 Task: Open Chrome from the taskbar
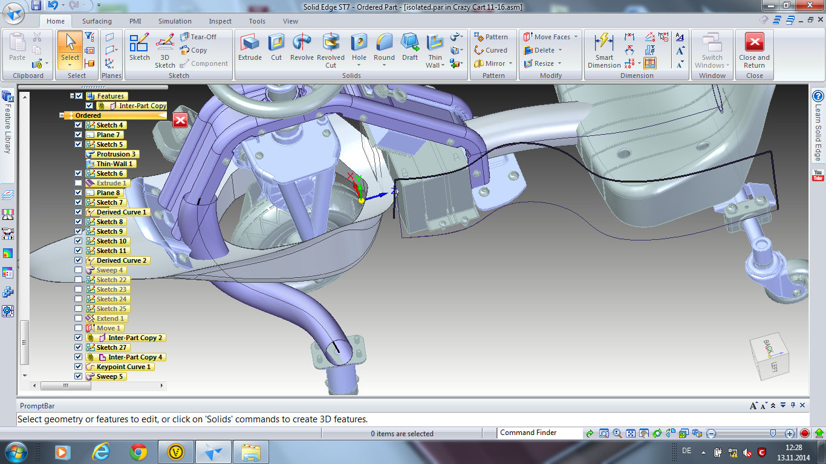[138, 451]
